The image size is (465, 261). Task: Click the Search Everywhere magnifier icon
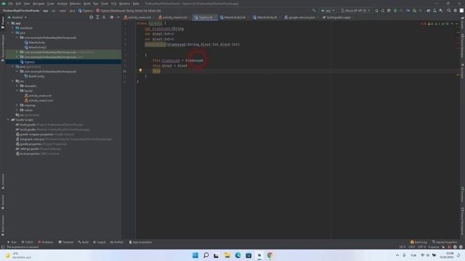click(449, 10)
